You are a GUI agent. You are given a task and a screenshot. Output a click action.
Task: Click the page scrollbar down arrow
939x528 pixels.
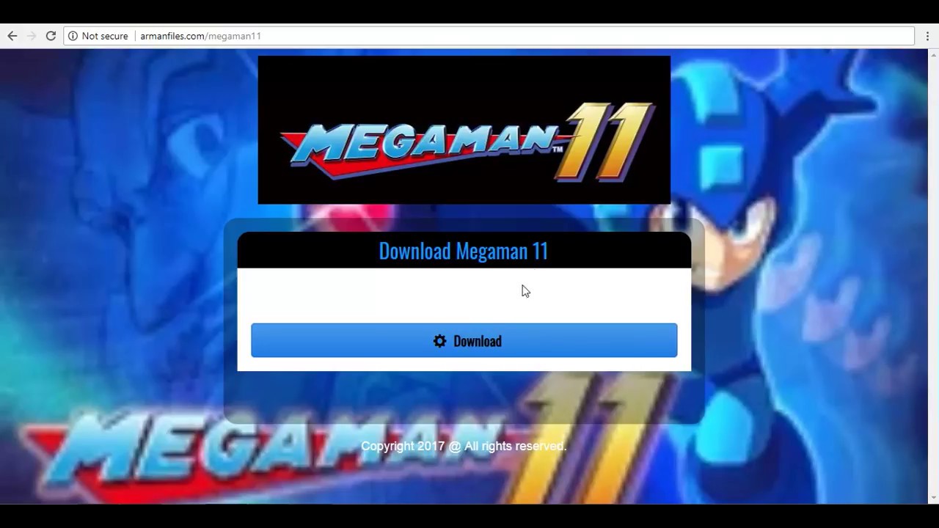click(934, 498)
